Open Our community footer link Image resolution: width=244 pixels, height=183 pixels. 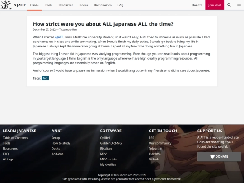pos(160,143)
